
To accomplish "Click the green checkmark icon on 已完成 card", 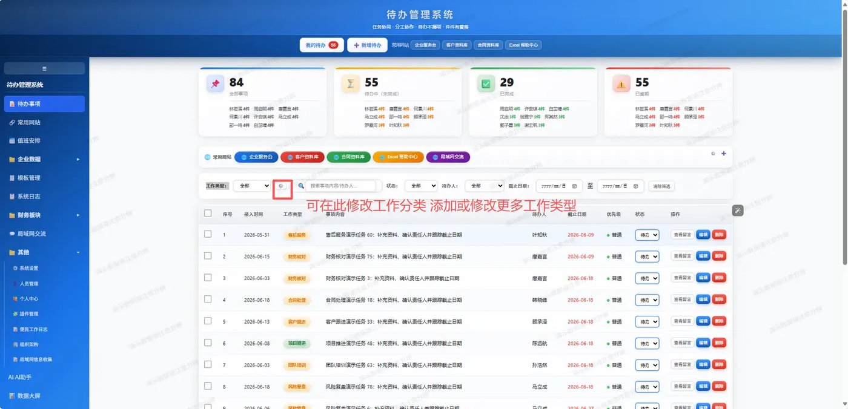I will pyautogui.click(x=486, y=84).
